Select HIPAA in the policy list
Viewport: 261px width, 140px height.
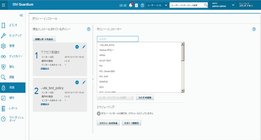click(102, 55)
